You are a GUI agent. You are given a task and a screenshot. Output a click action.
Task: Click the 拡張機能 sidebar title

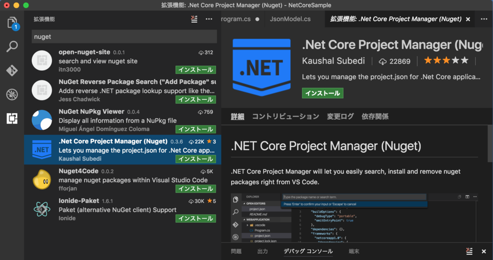click(x=44, y=19)
